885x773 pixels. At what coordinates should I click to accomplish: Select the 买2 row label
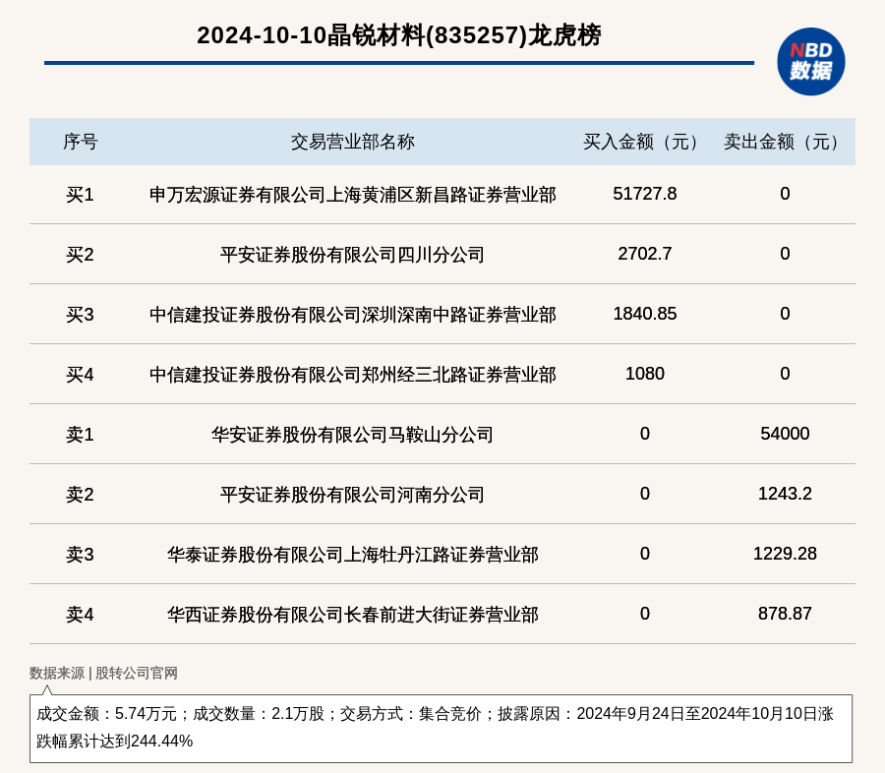81,255
